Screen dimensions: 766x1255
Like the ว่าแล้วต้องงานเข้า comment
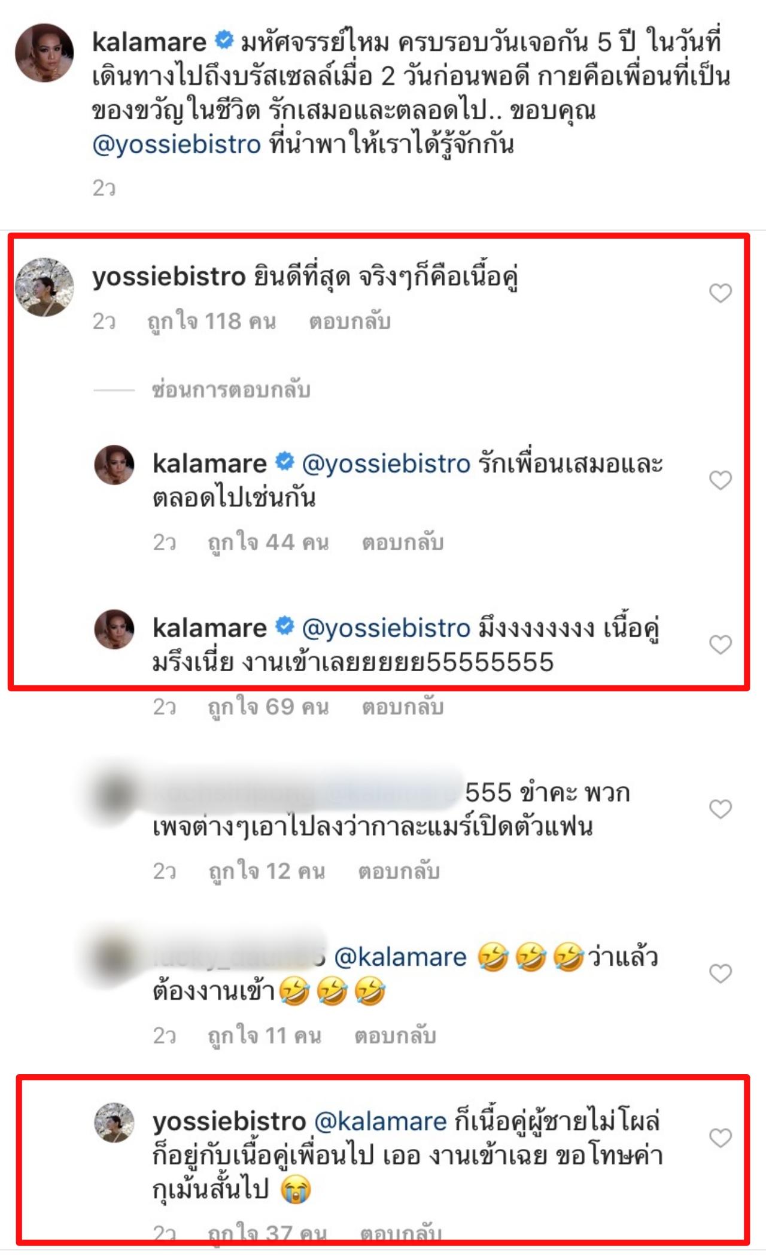[x=721, y=974]
